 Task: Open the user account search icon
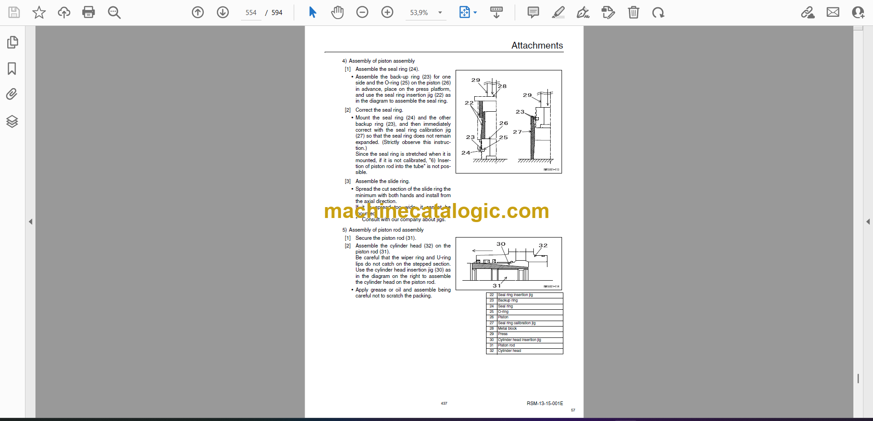(858, 12)
